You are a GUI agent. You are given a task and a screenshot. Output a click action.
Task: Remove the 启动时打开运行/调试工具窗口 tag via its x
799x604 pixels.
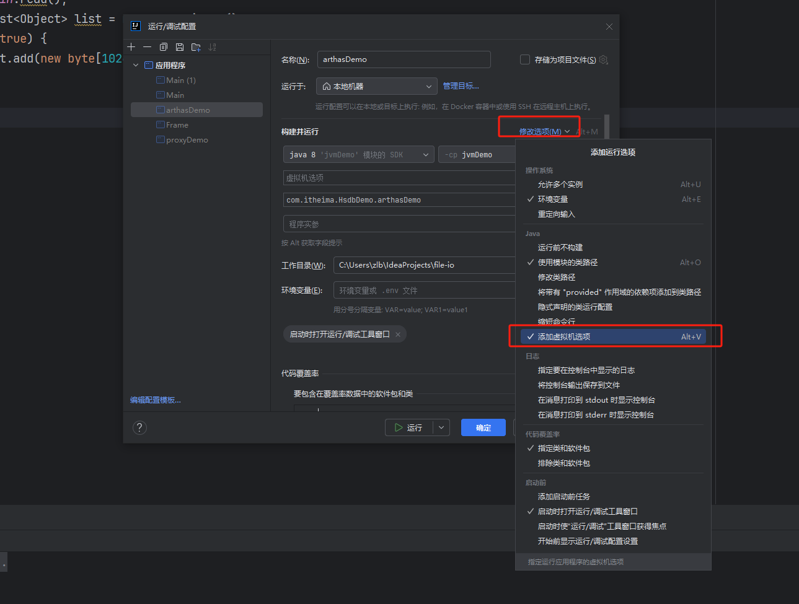(x=398, y=335)
